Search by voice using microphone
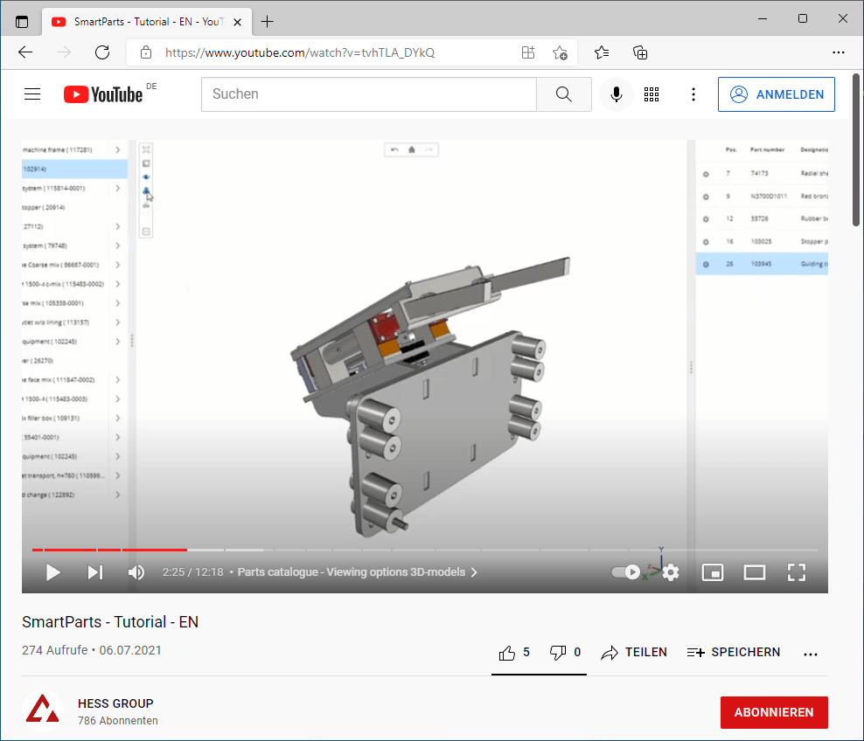 pyautogui.click(x=617, y=94)
